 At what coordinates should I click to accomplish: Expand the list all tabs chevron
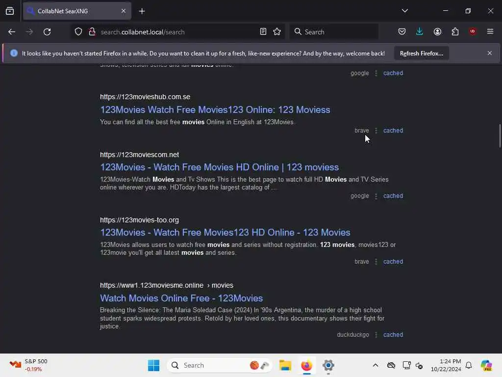click(405, 11)
